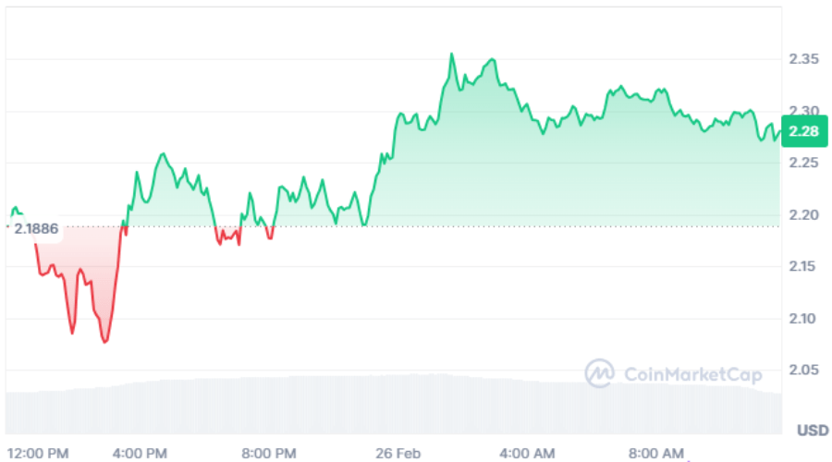Click the lowest red dip on chart

click(104, 342)
